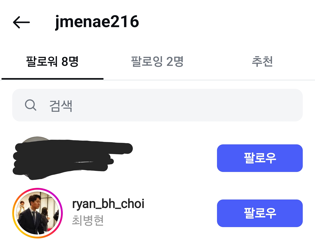Tap the underline beneath the 팔로워 tab
315x245 pixels.
(x=52, y=79)
